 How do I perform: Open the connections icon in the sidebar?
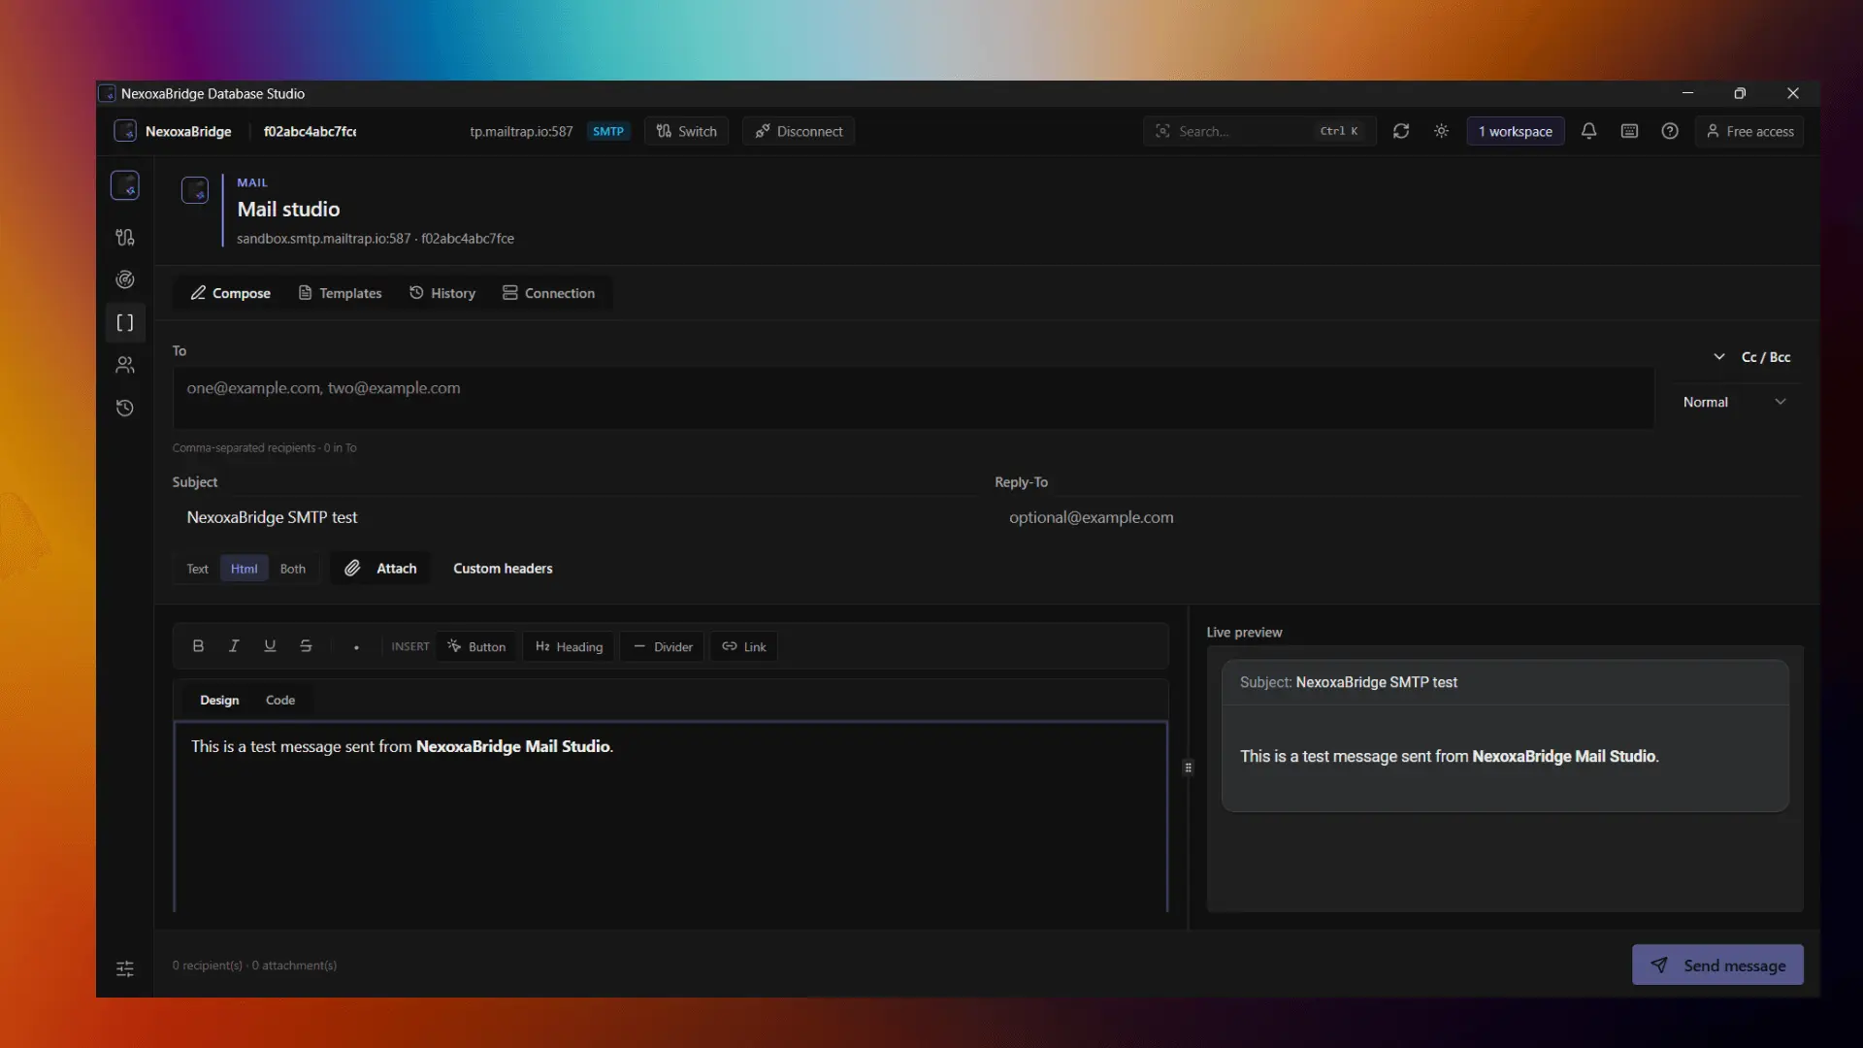pos(125,238)
